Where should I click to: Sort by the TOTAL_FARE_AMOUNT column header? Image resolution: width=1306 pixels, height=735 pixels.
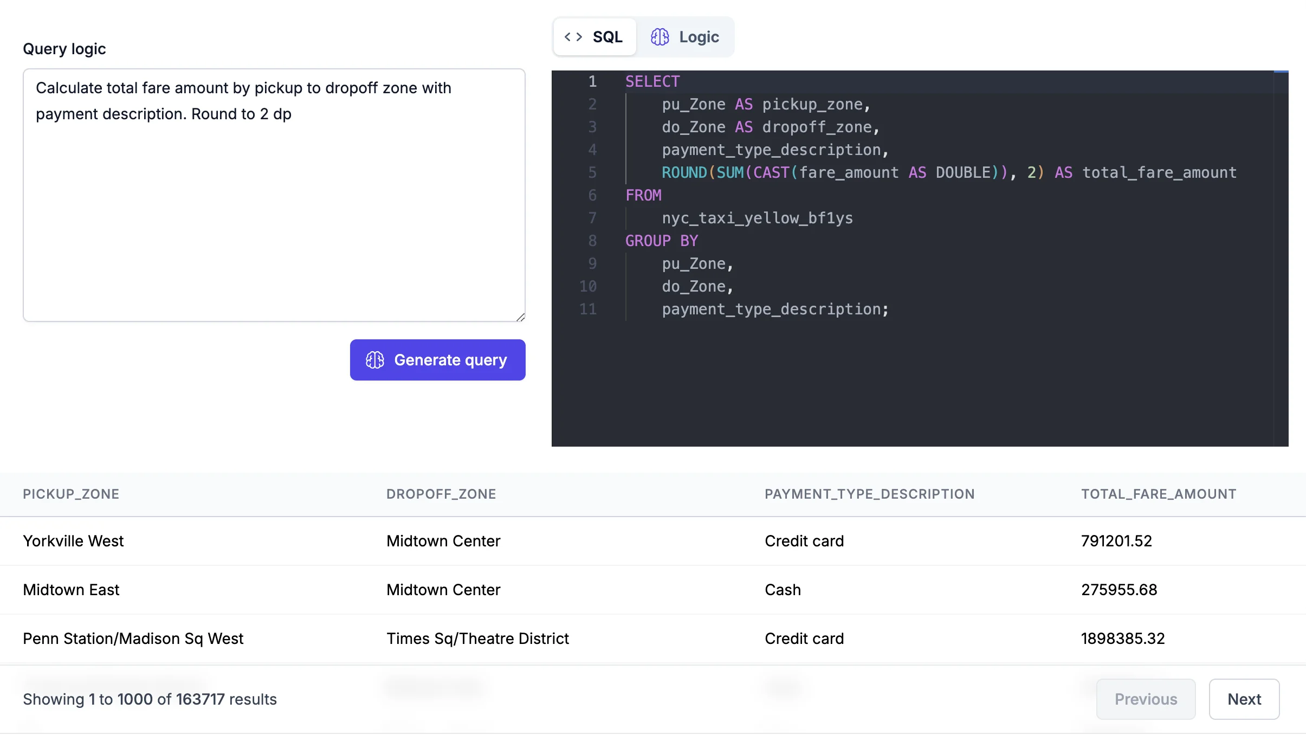click(x=1159, y=494)
